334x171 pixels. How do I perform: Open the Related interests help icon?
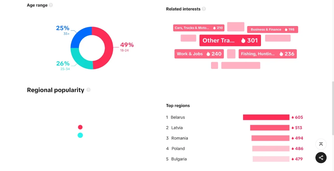pos(204,9)
